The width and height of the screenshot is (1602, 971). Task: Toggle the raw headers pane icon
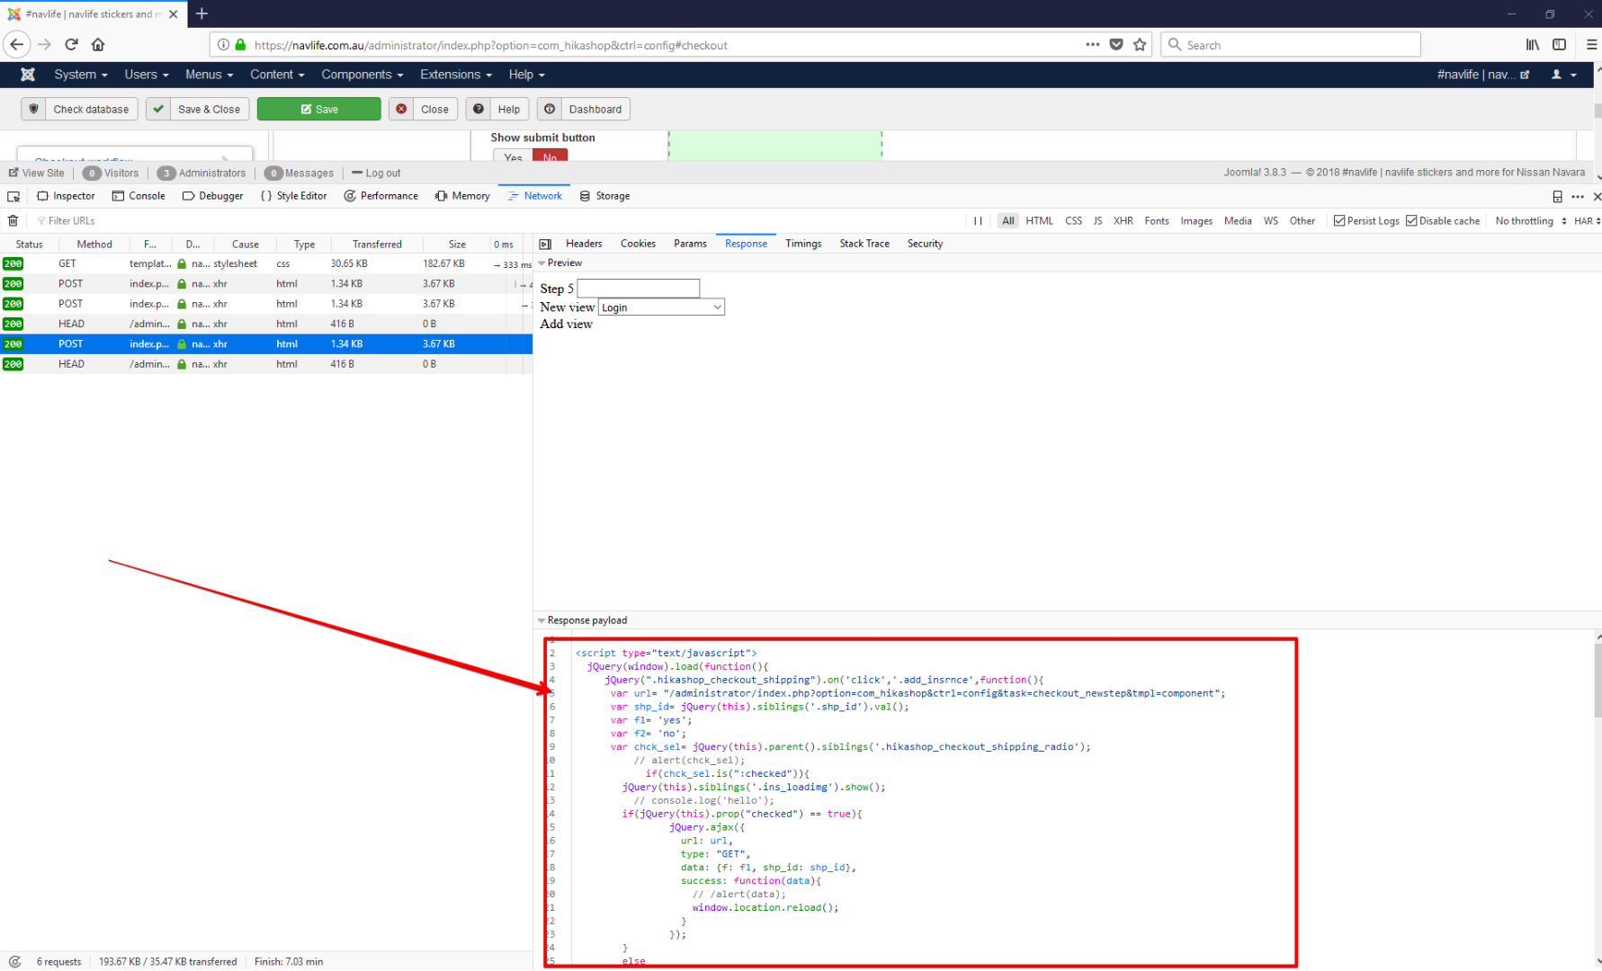point(545,245)
